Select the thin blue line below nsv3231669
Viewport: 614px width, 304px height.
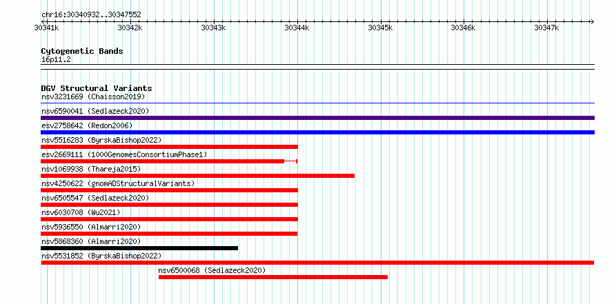click(317, 103)
